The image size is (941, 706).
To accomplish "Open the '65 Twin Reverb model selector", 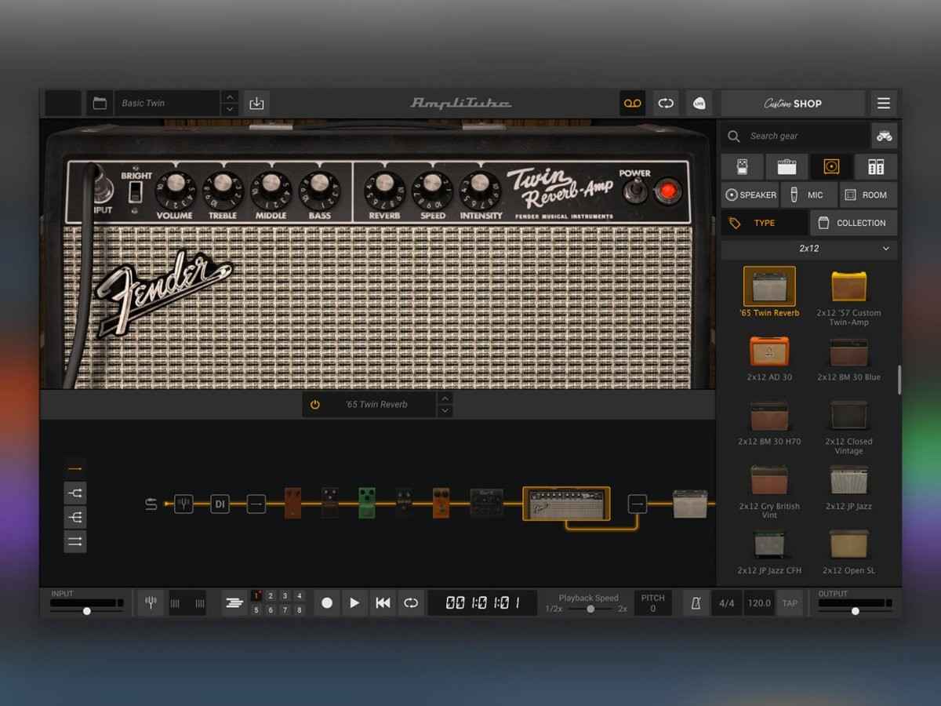I will [x=376, y=405].
